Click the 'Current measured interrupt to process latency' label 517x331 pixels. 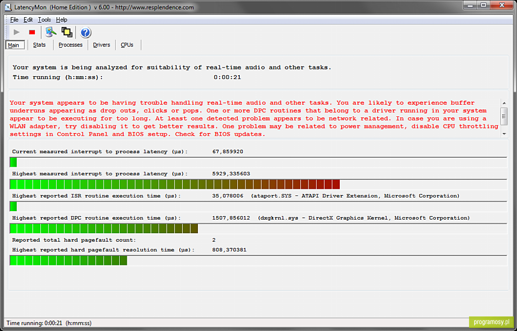click(x=100, y=152)
